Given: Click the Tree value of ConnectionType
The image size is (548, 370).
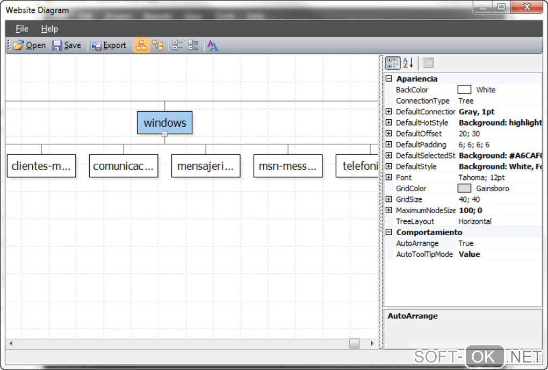Looking at the screenshot, I should (466, 100).
